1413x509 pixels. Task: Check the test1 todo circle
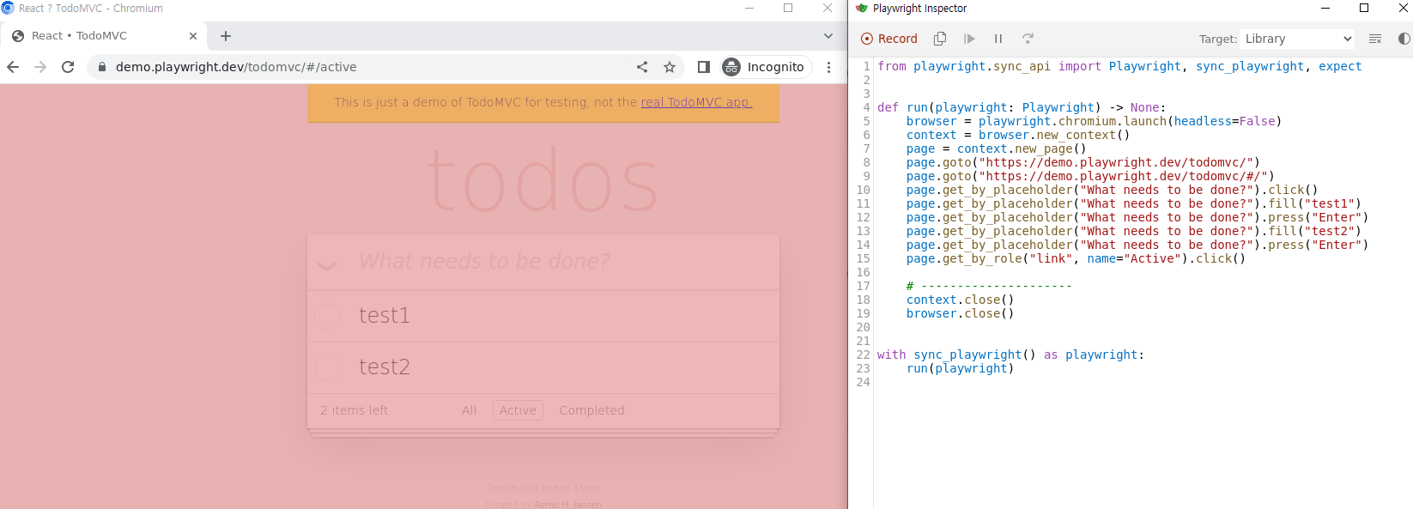point(327,316)
